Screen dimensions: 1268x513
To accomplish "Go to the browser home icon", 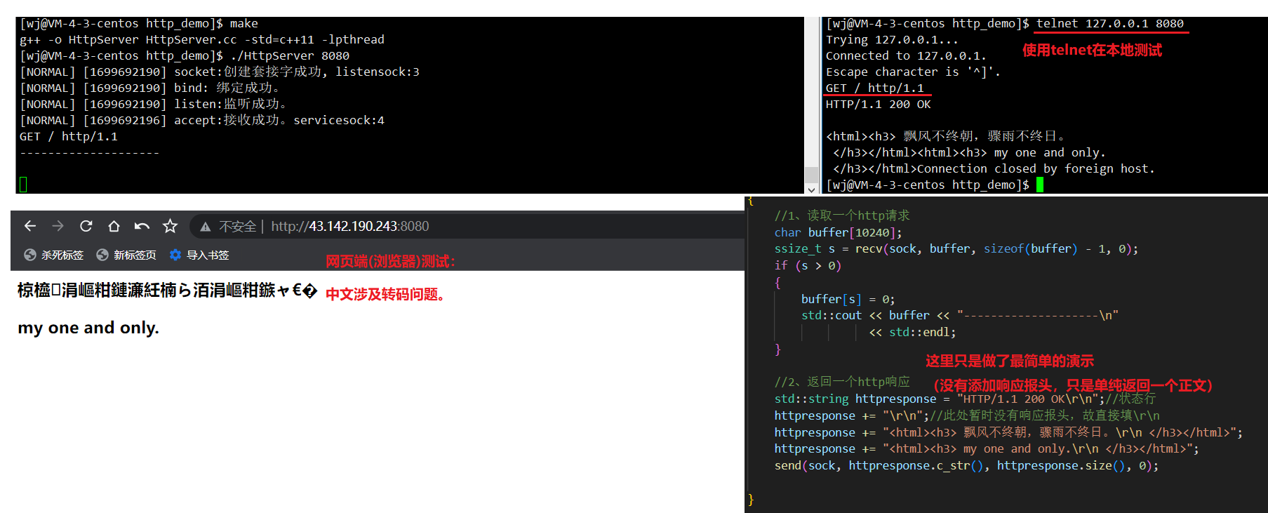I will [x=114, y=226].
